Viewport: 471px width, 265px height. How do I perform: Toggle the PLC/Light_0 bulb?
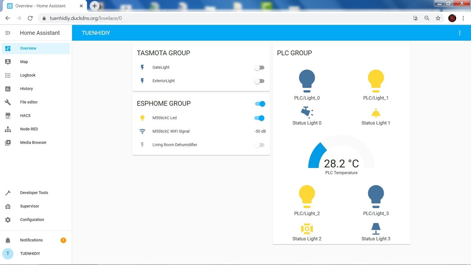tap(307, 81)
